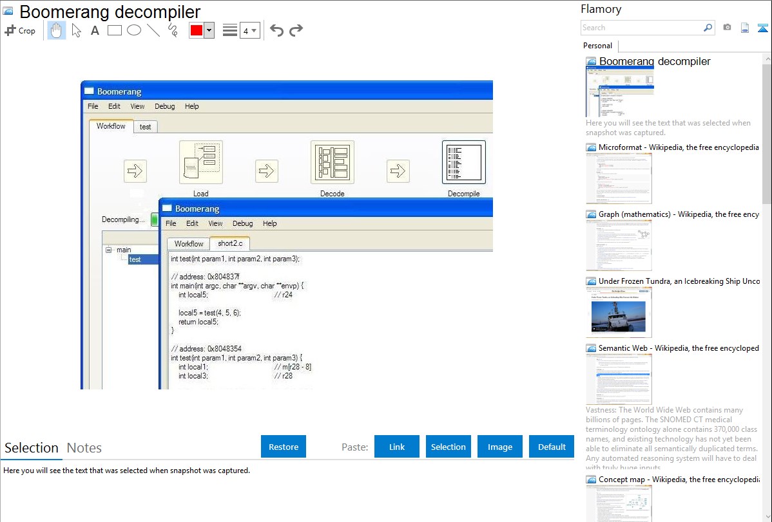
Task: Click the Load workflow step icon
Action: [x=201, y=162]
